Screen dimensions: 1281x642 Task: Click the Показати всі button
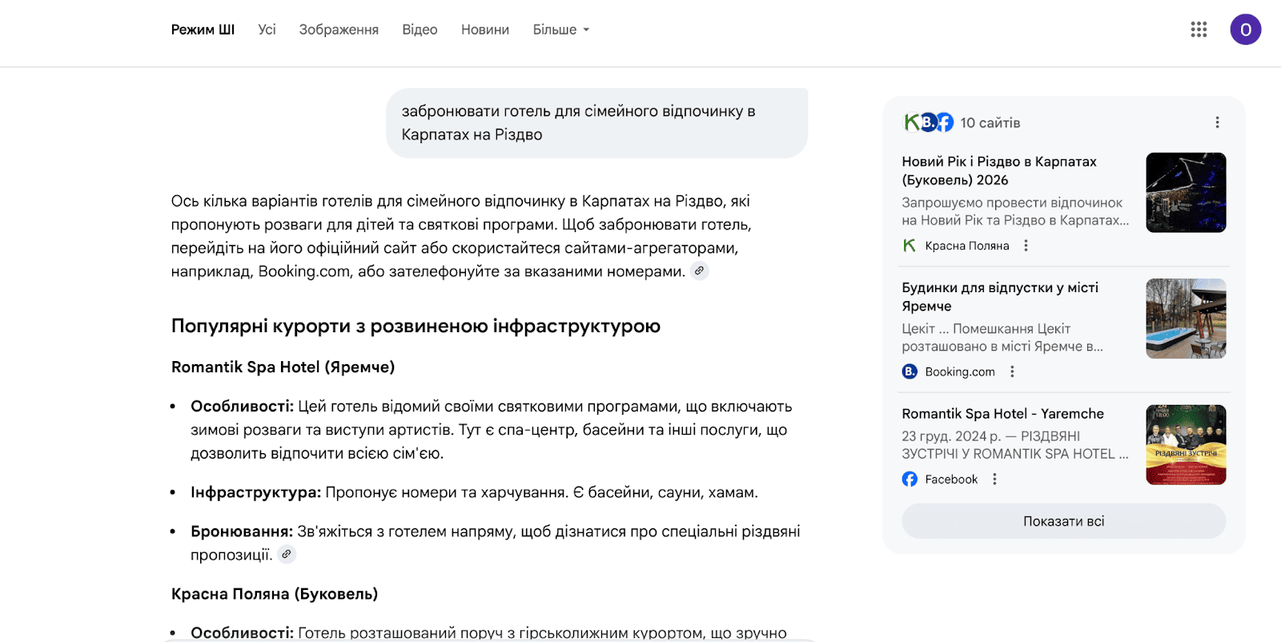coord(1063,521)
